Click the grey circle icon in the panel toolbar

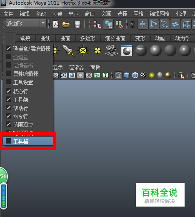tap(80, 75)
